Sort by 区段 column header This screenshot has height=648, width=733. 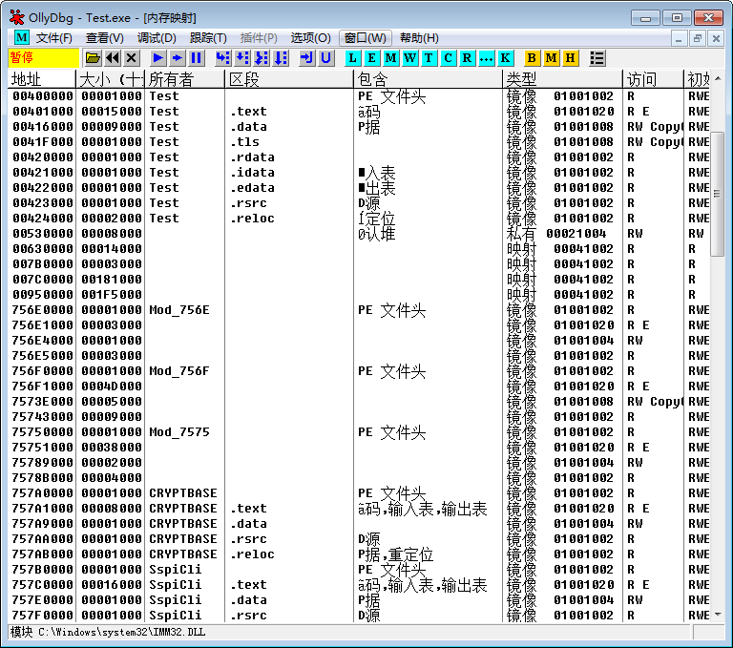click(289, 79)
